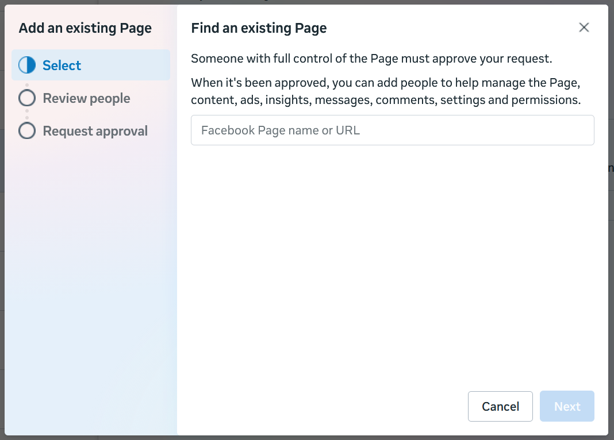Click the half-filled Select step circle icon
The image size is (614, 440).
click(27, 65)
